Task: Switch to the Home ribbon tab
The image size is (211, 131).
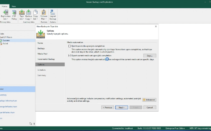Action: pyautogui.click(x=5, y=6)
